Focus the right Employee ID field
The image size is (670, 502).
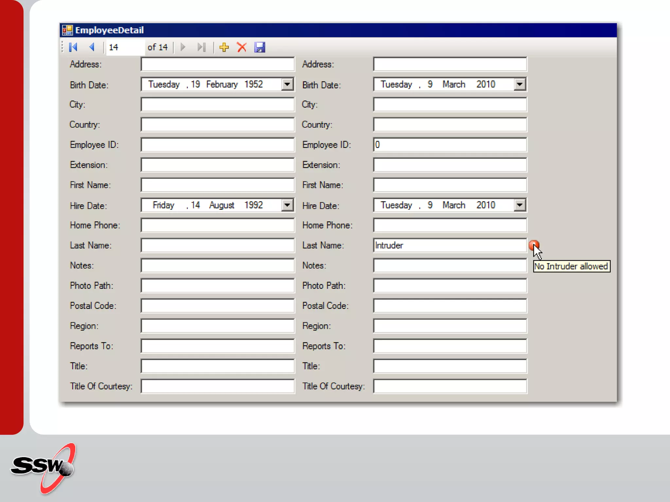(450, 145)
